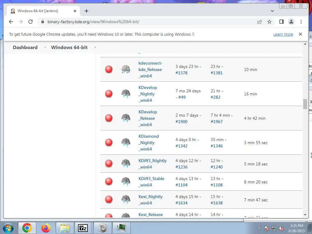Open last success build #1378
Viewport: 312px width, 234px height.
(x=182, y=73)
